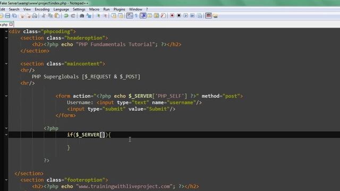340x191 pixels.
Task: Open the Edit menu
Action: [x=2, y=10]
